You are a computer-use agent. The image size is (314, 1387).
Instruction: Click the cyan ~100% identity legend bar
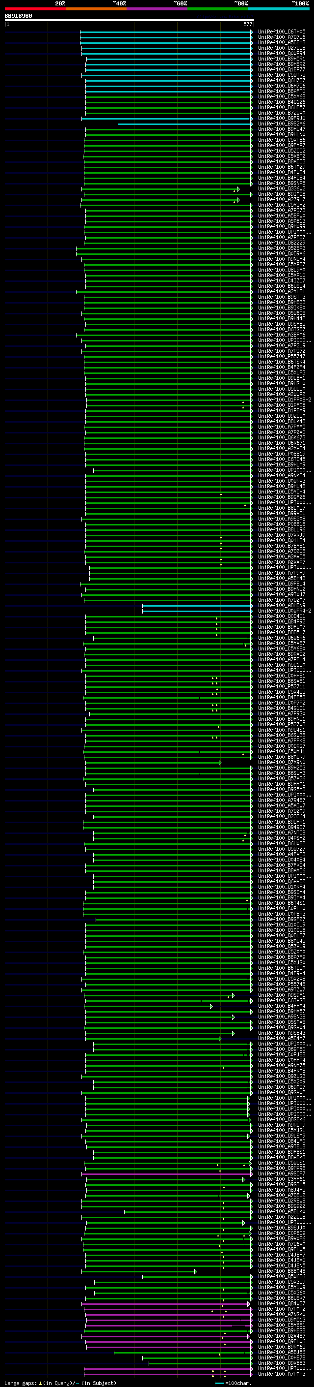click(279, 9)
